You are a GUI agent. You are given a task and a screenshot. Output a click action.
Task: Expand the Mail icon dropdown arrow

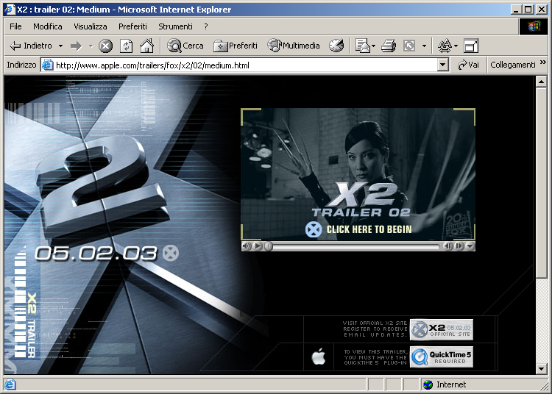point(373,46)
